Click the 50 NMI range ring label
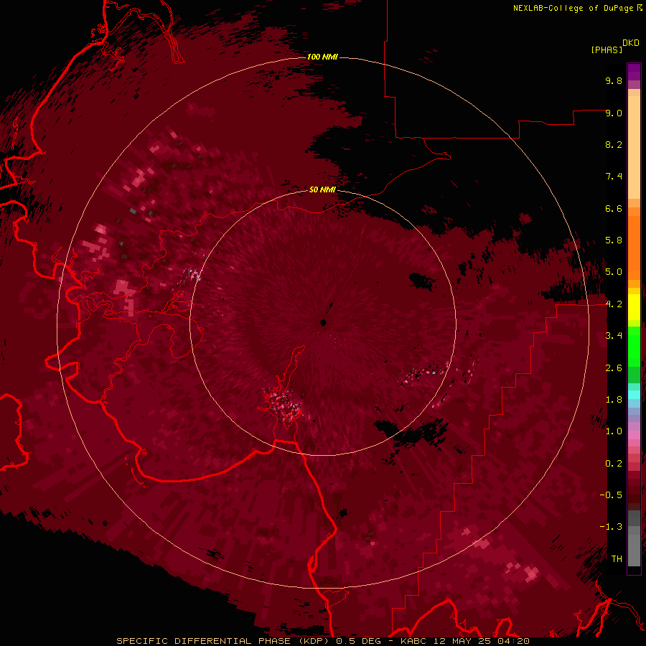This screenshot has height=646, width=646. [x=322, y=189]
